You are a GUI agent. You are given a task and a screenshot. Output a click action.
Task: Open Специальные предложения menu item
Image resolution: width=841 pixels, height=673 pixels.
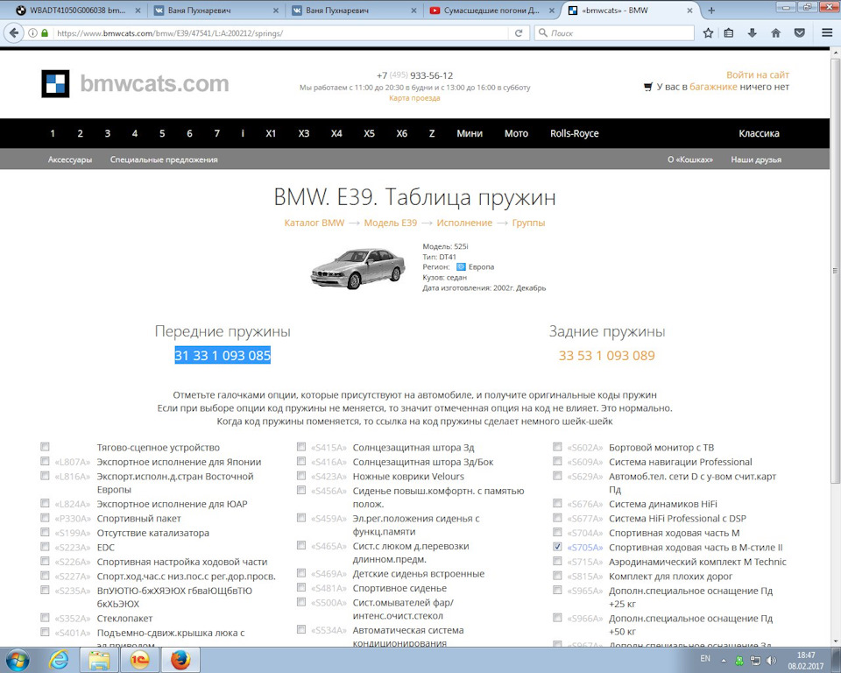click(x=164, y=159)
